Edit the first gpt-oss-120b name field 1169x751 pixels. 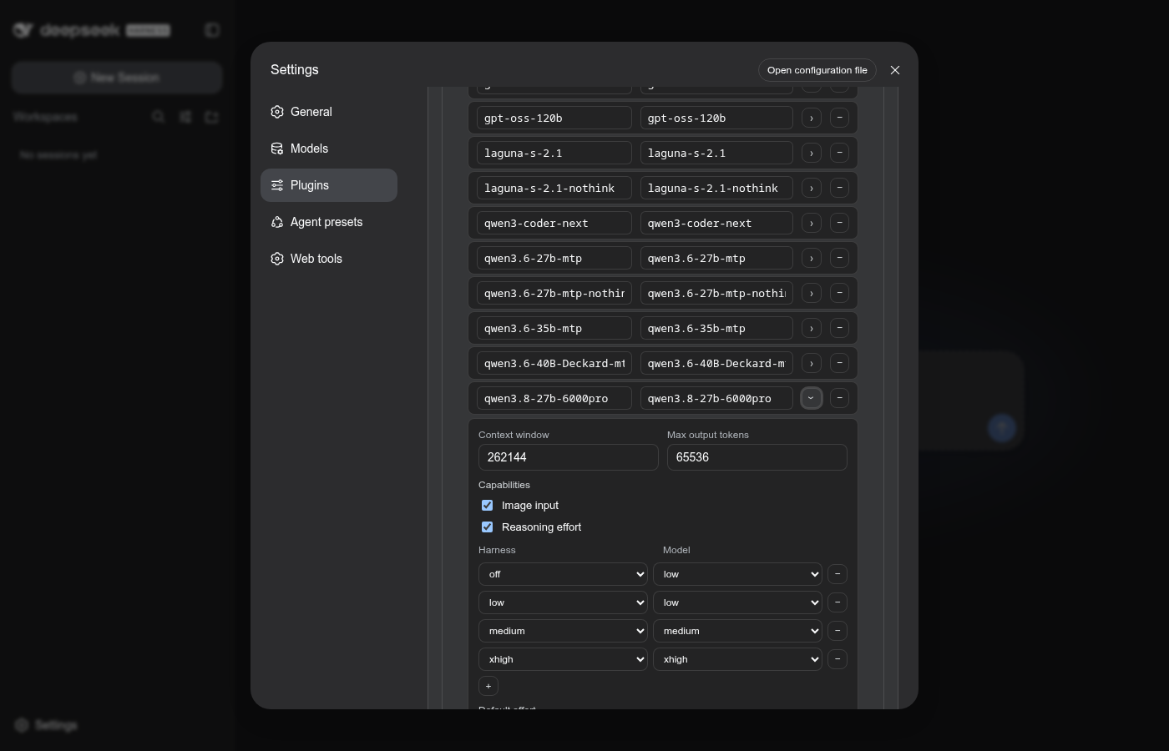pos(554,118)
